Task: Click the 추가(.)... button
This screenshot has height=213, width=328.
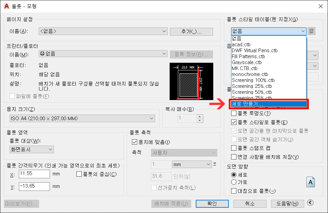Action: (191, 32)
